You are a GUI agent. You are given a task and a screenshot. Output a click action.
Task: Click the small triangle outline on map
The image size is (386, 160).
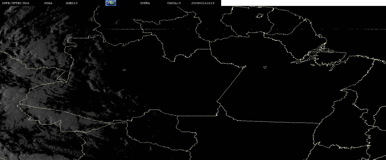265,67
